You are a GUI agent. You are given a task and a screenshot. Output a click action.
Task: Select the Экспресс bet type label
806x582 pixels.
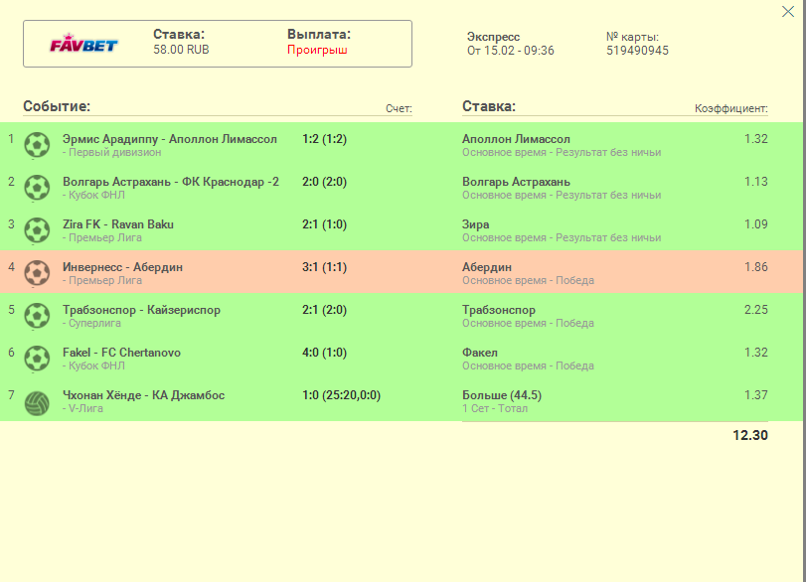click(493, 37)
